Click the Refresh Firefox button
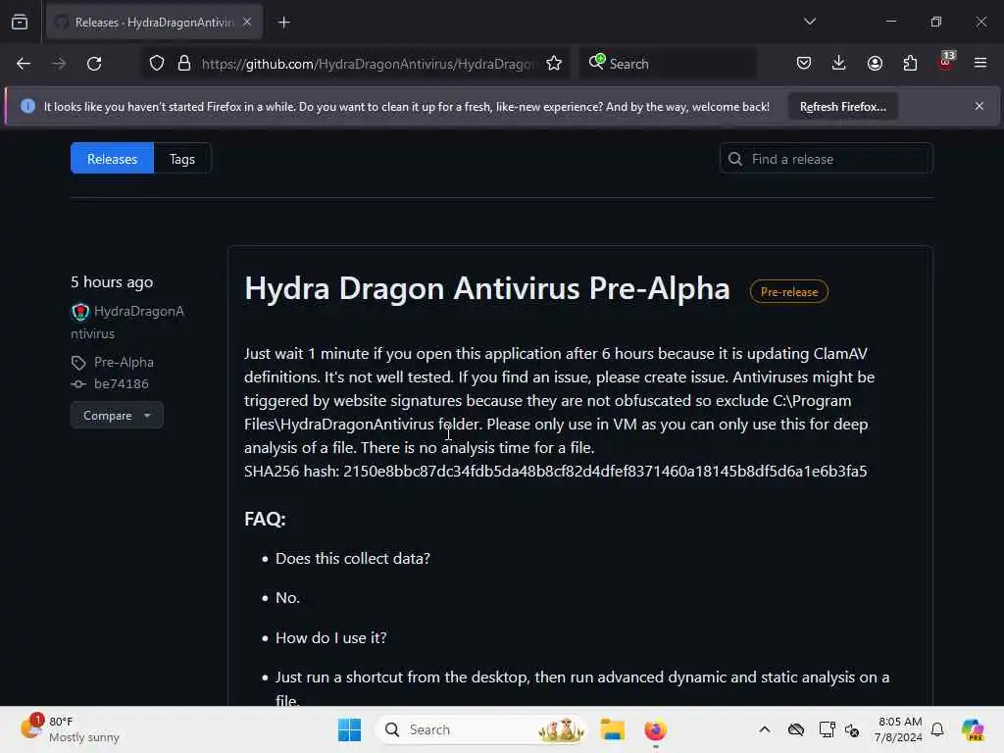 pos(842,107)
